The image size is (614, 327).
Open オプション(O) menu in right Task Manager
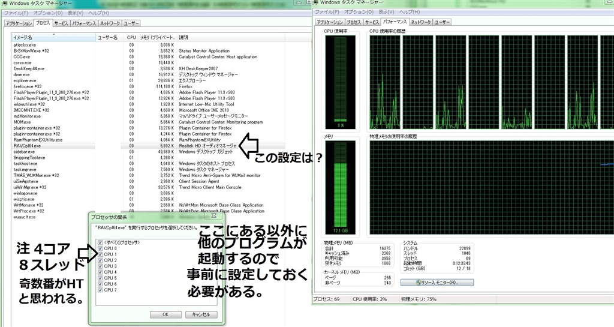click(358, 12)
